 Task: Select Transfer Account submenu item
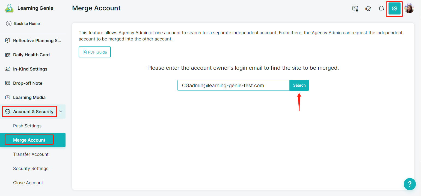click(x=31, y=154)
